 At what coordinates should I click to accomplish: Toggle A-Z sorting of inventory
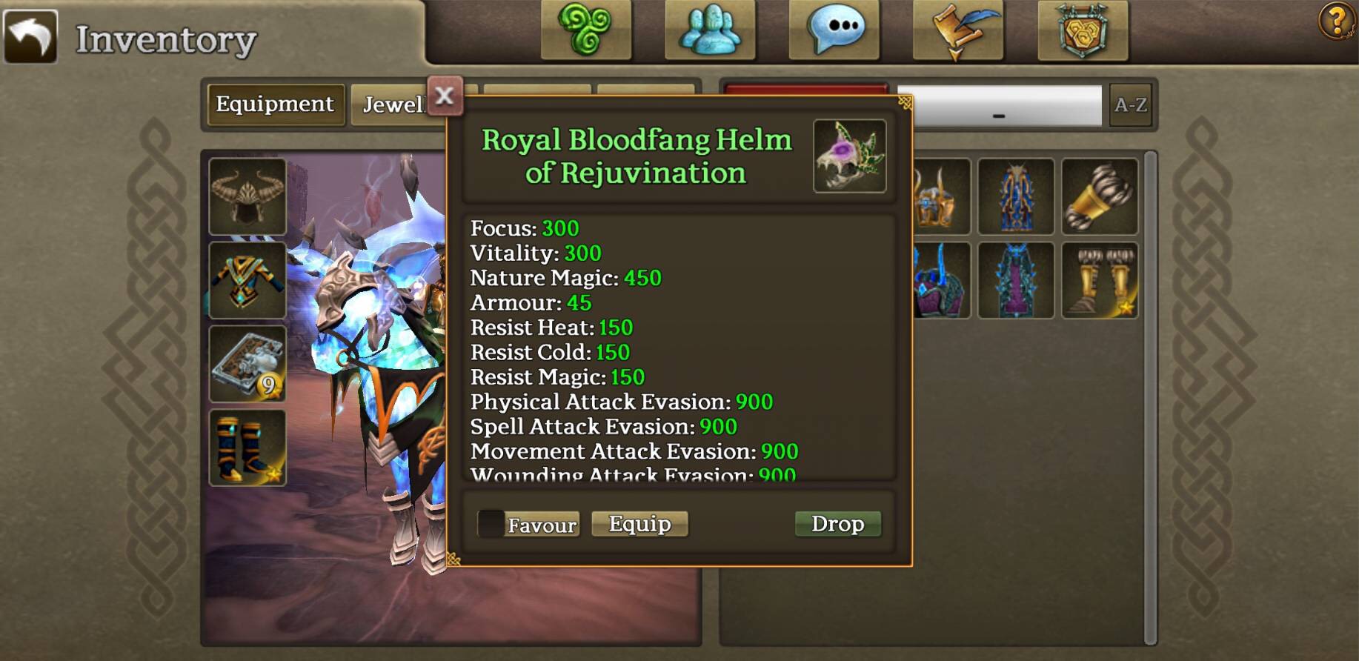(1130, 104)
